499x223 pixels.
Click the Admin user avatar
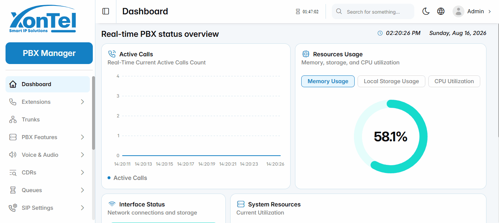458,11
